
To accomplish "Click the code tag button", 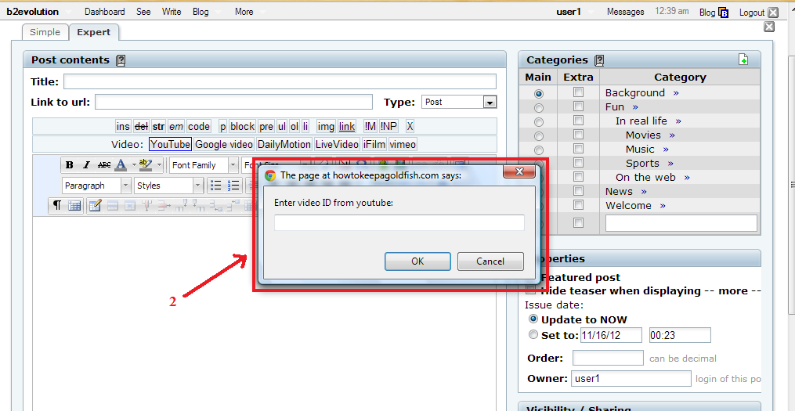I will [x=199, y=126].
